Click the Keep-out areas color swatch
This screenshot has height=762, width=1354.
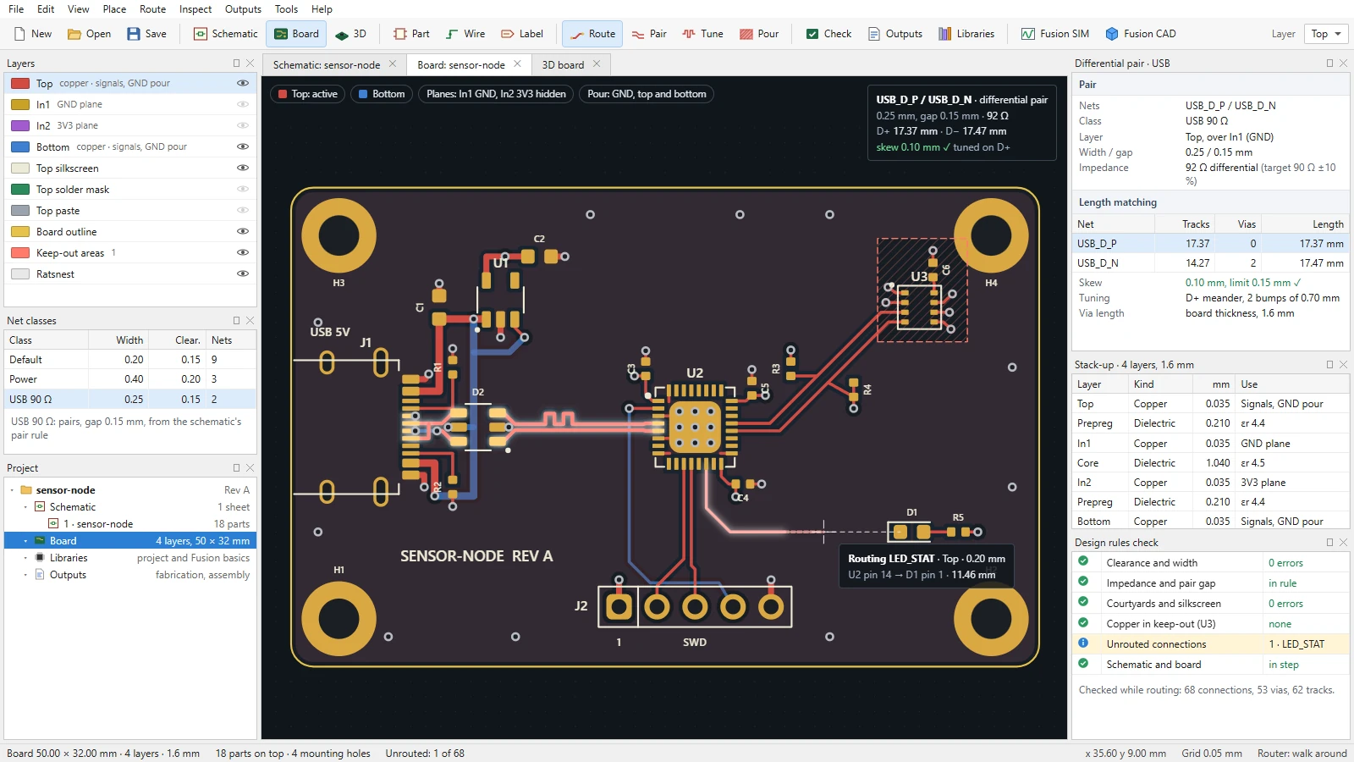[20, 252]
